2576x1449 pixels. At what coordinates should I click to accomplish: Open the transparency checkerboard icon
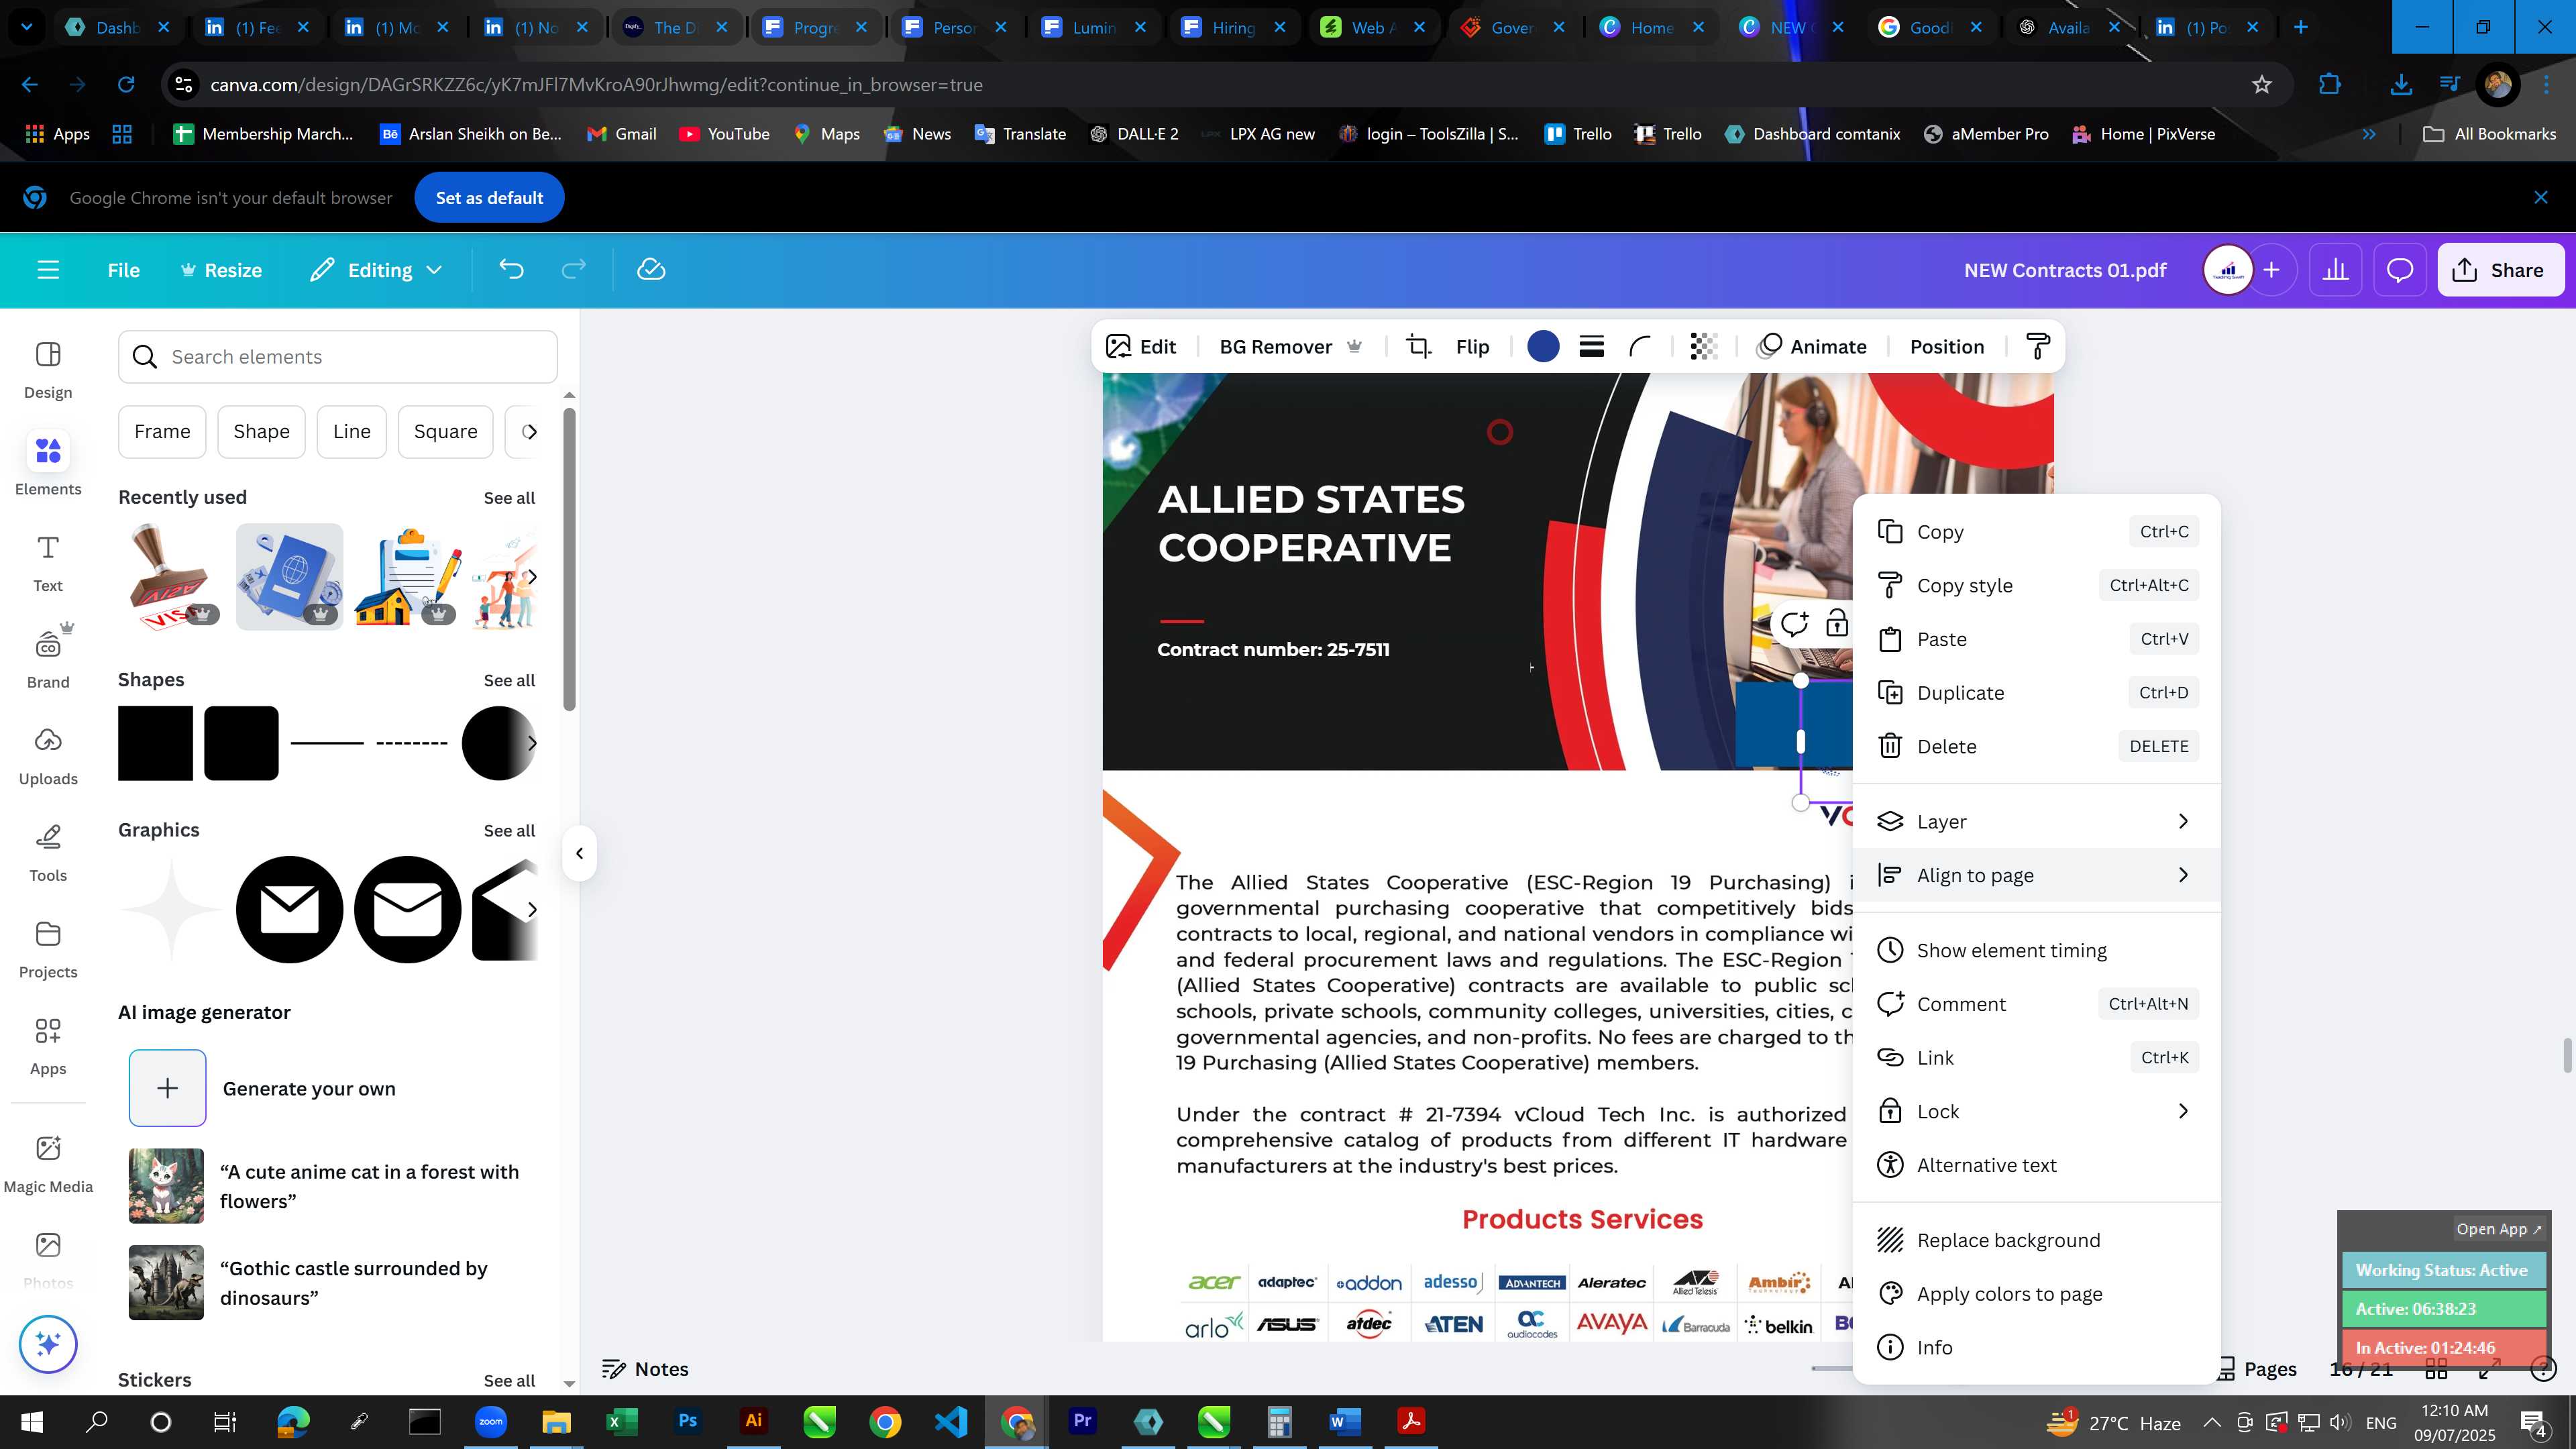coord(1704,347)
